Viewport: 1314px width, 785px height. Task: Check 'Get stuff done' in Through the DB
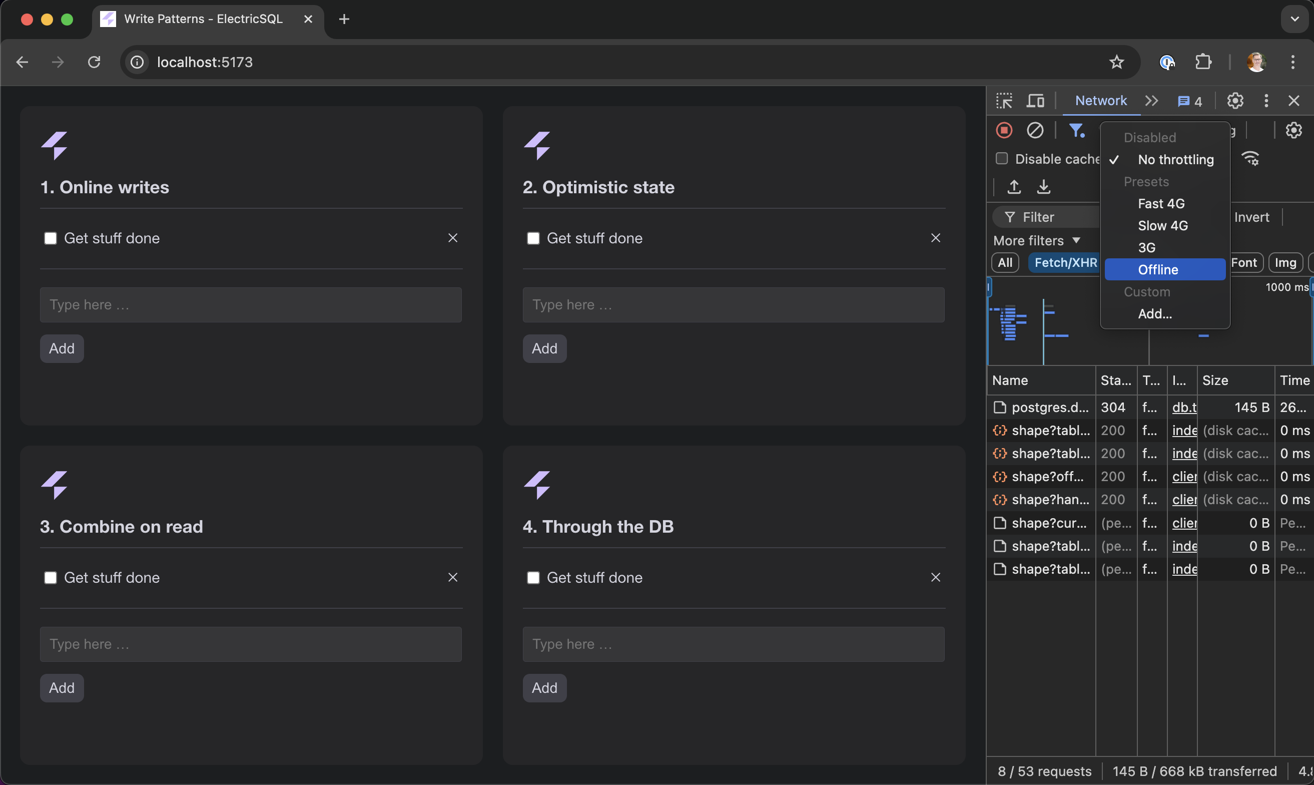click(x=533, y=578)
